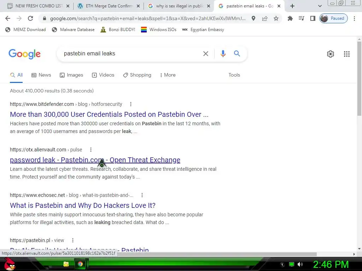
Task: Click the Paused profile button
Action: coord(333,18)
